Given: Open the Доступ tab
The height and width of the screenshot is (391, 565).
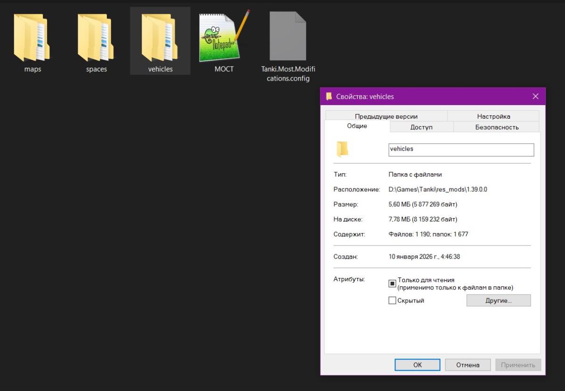Looking at the screenshot, I should [x=421, y=127].
